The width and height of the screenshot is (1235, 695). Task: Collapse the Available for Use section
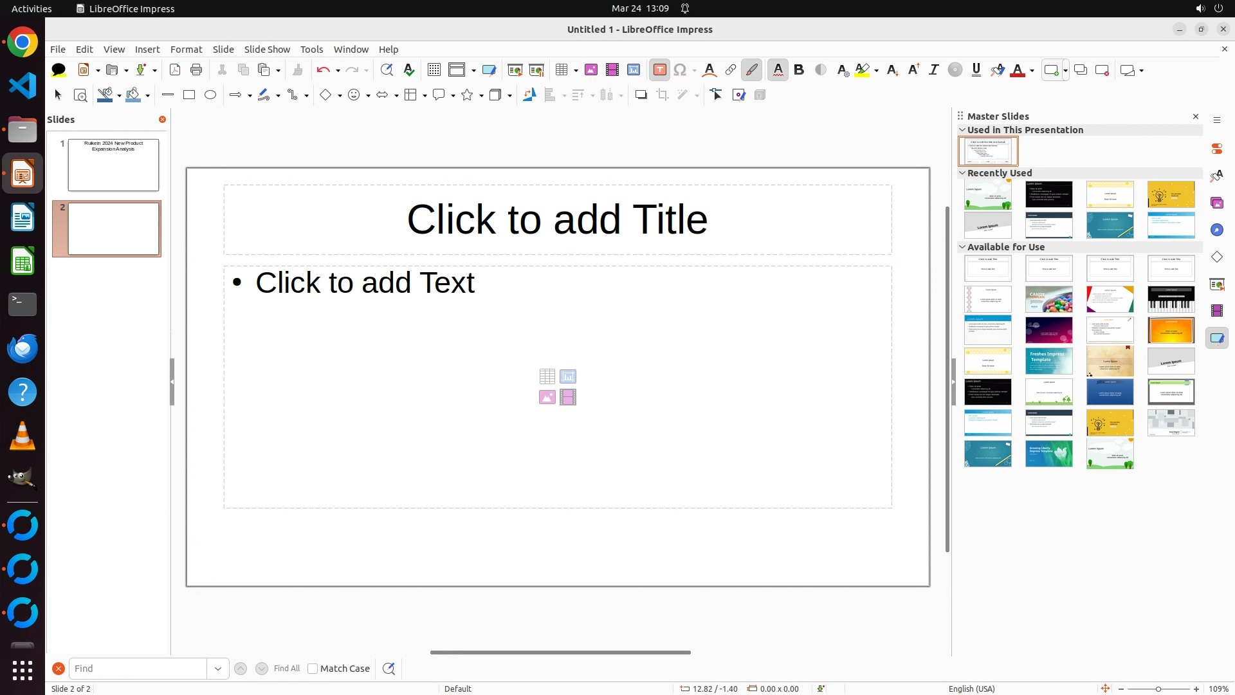point(962,247)
